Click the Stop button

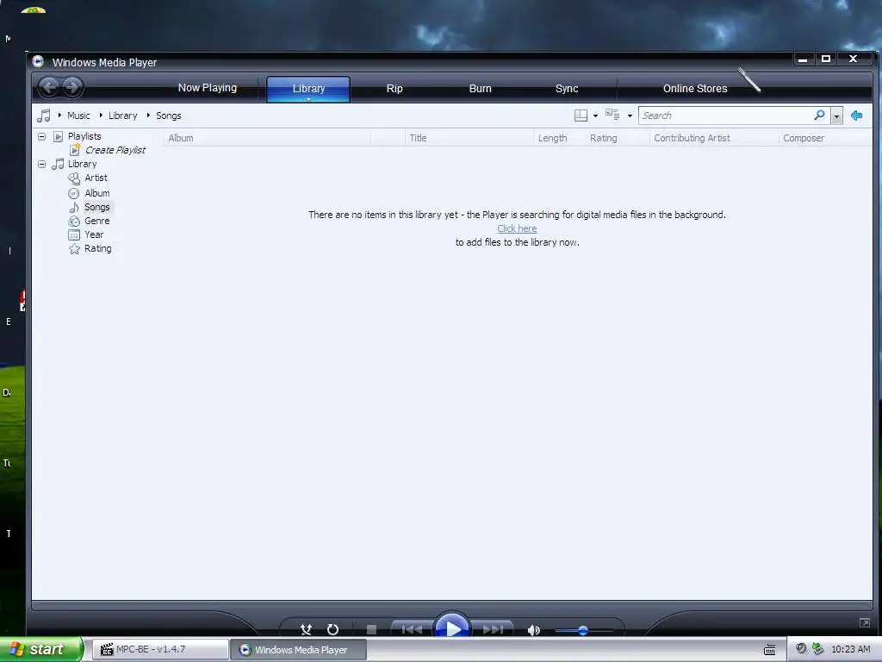pyautogui.click(x=371, y=629)
